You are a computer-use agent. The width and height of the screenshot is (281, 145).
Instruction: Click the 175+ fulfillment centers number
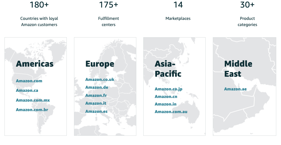click(109, 5)
